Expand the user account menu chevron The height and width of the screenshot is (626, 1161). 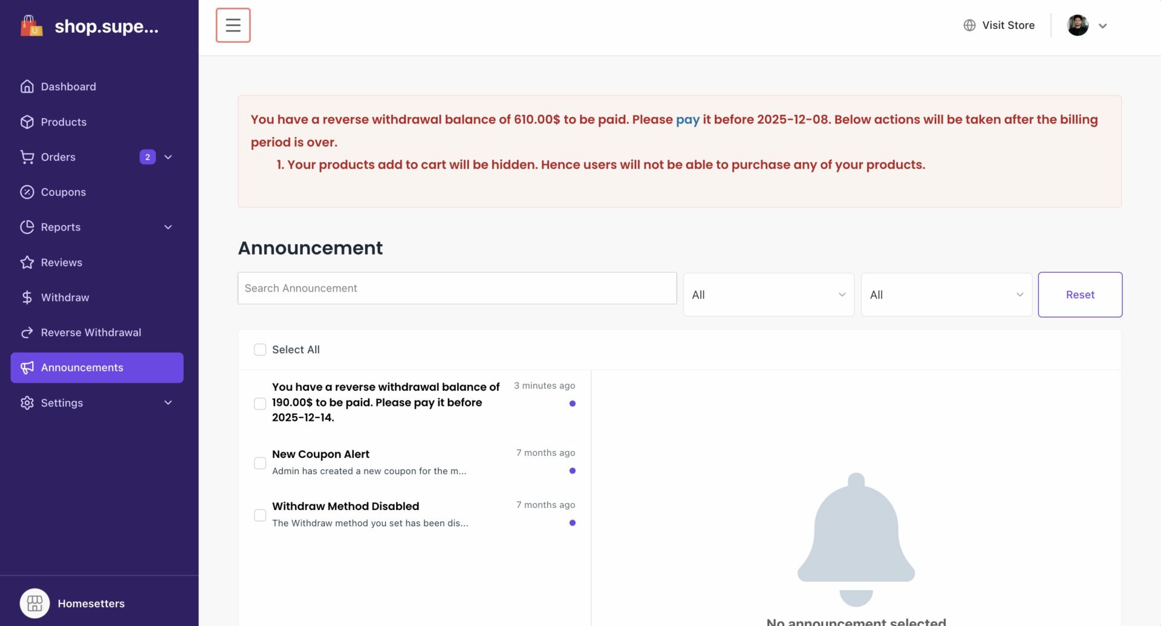[x=1103, y=25]
